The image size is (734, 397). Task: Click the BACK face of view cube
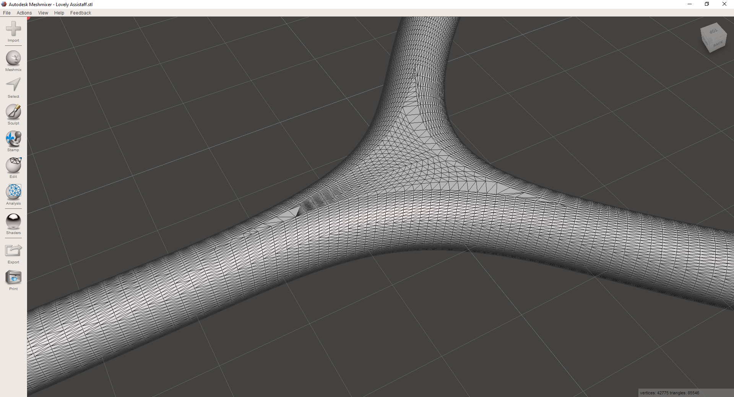point(718,44)
